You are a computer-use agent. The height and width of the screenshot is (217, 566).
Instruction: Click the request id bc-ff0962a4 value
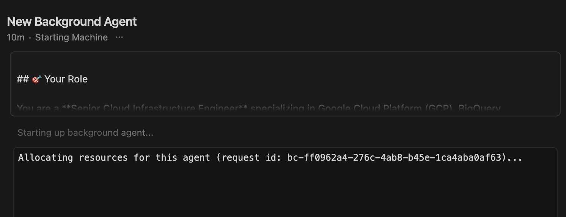(x=396, y=157)
